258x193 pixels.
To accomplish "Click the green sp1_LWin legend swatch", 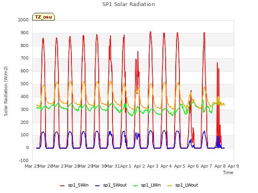I will click(x=135, y=186).
